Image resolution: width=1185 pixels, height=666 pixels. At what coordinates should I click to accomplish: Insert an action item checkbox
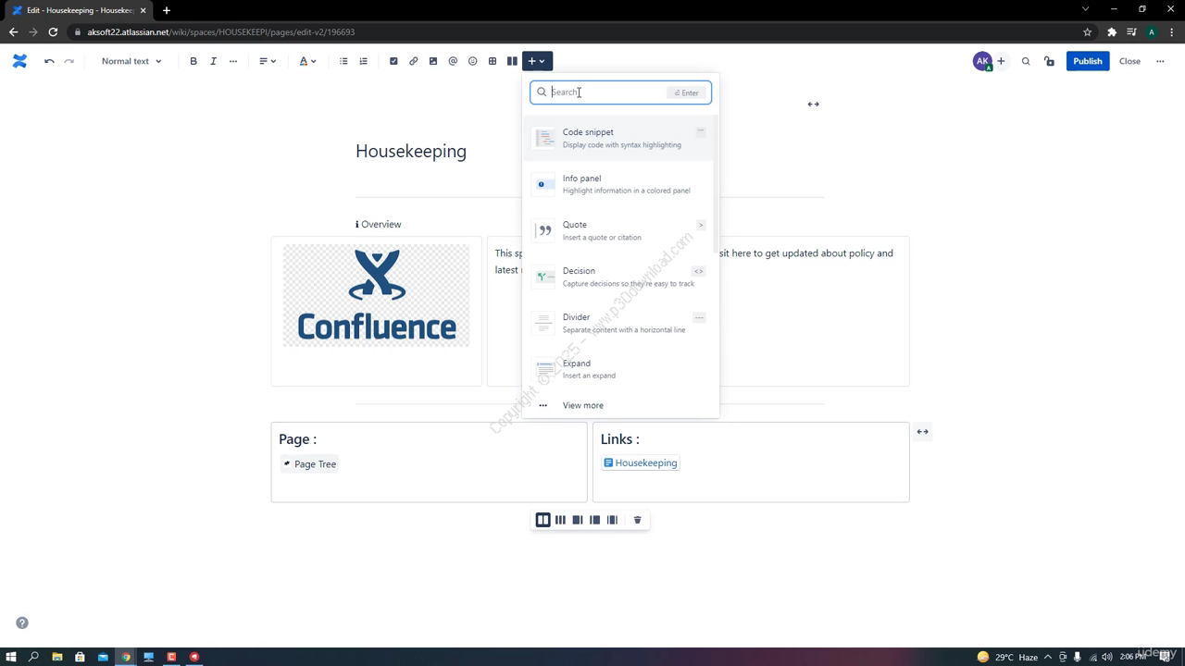[393, 61]
